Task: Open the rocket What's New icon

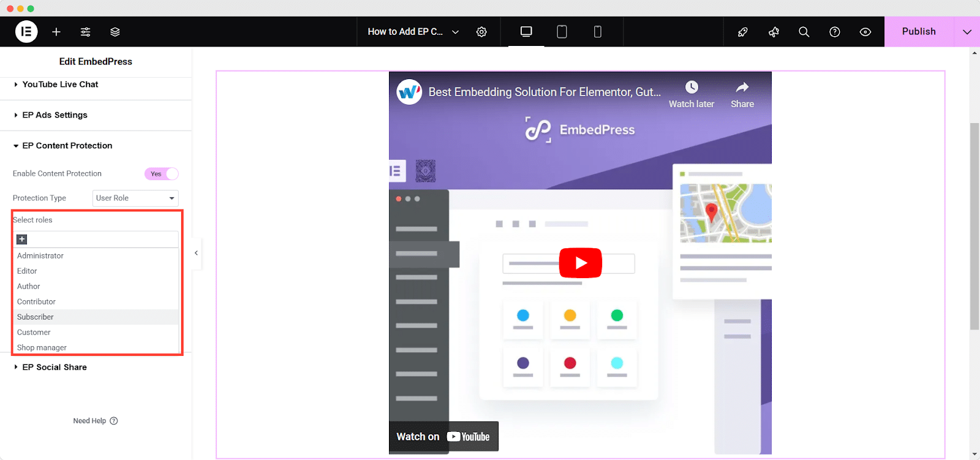Action: tap(743, 32)
